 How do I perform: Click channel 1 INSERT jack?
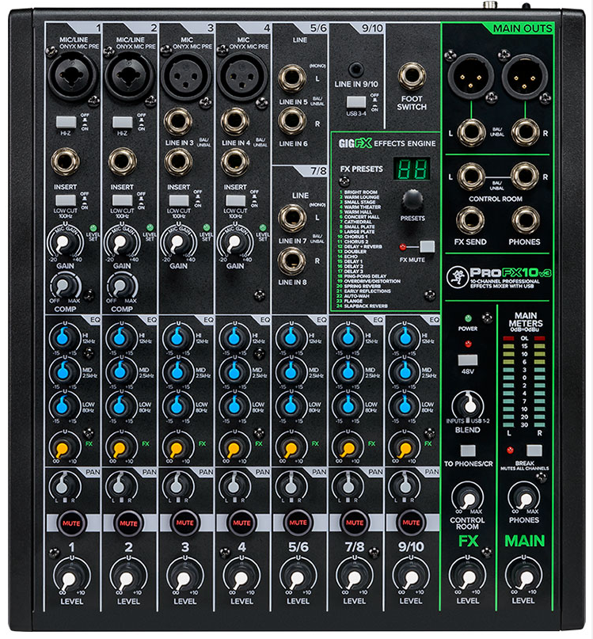(x=65, y=162)
